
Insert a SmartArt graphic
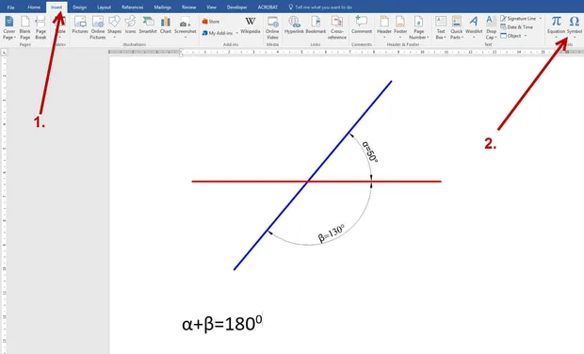point(148,25)
